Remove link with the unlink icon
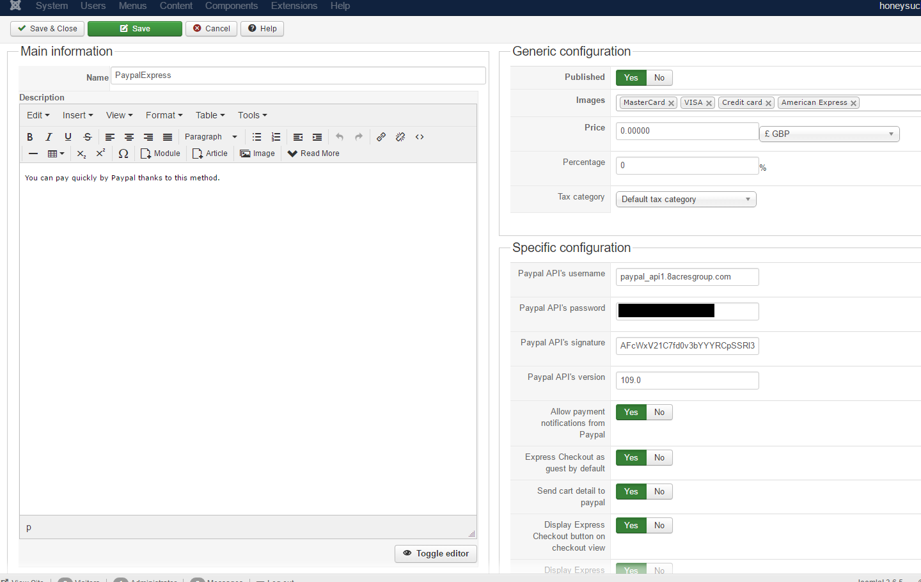Image resolution: width=921 pixels, height=582 pixels. click(x=400, y=137)
